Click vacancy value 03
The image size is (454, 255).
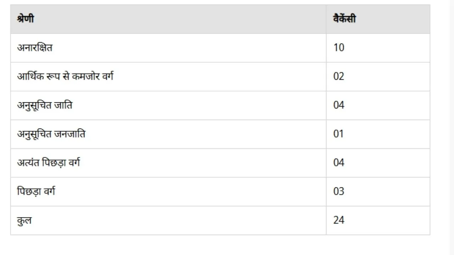pos(339,191)
